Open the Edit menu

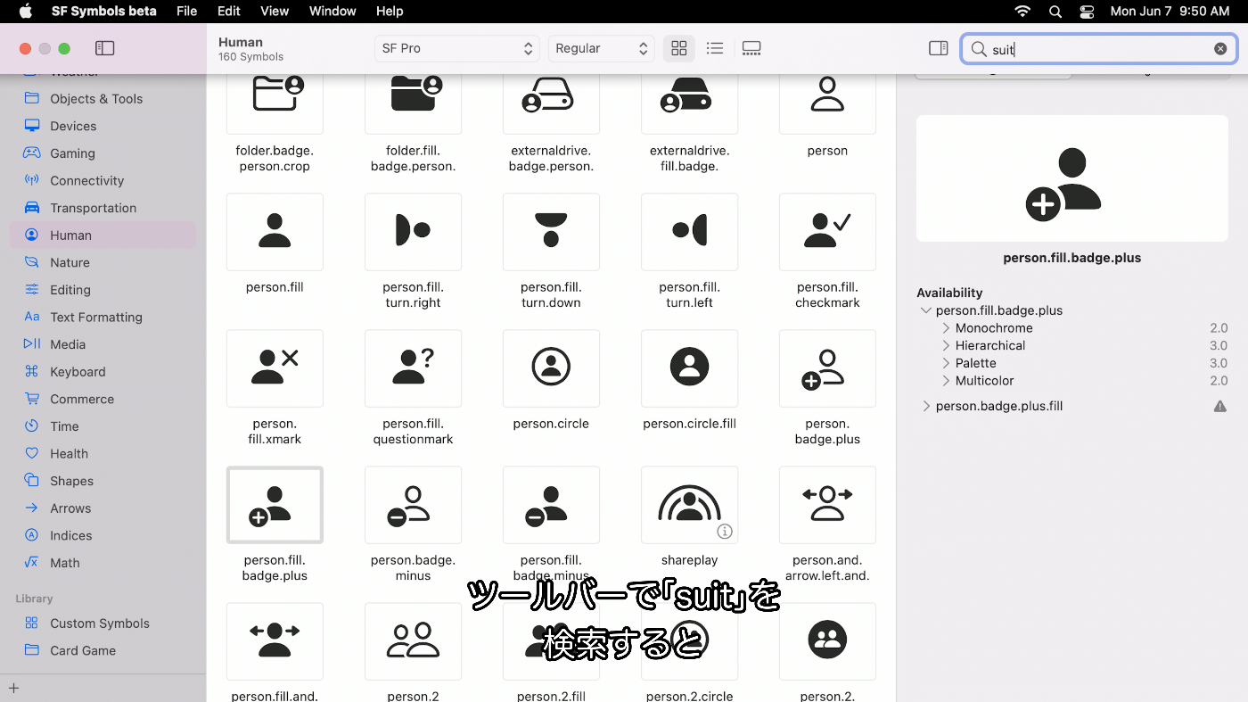[229, 11]
